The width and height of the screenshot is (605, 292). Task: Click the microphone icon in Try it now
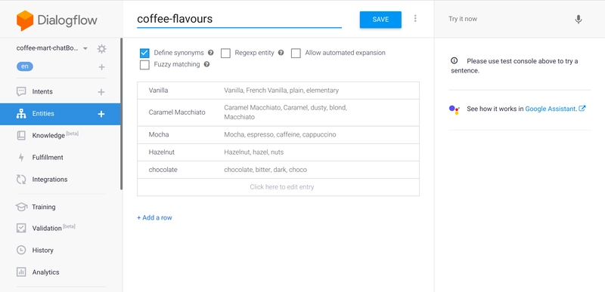[x=578, y=19]
